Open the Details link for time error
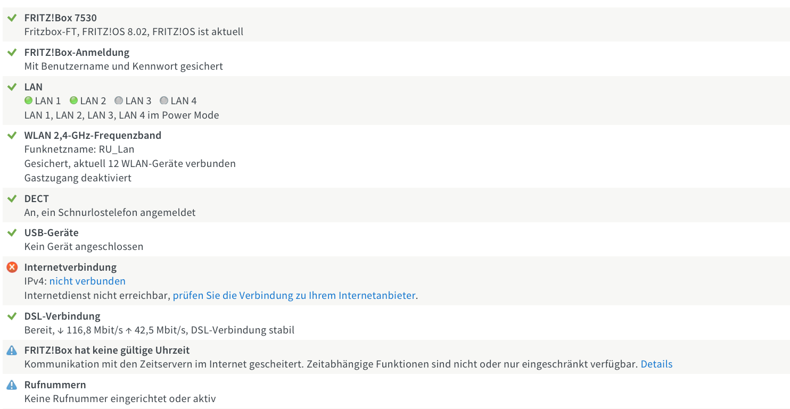 pos(656,364)
